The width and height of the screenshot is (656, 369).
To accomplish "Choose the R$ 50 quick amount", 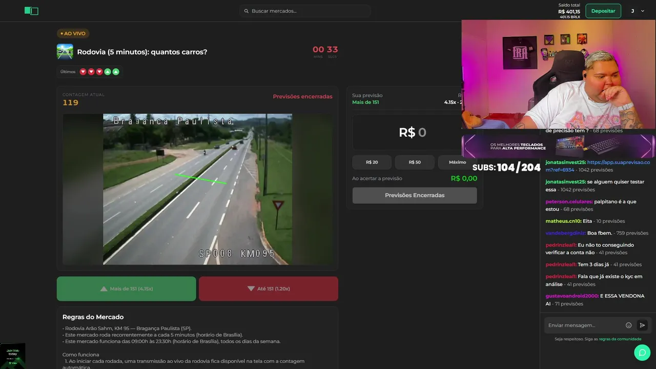I will click(415, 162).
